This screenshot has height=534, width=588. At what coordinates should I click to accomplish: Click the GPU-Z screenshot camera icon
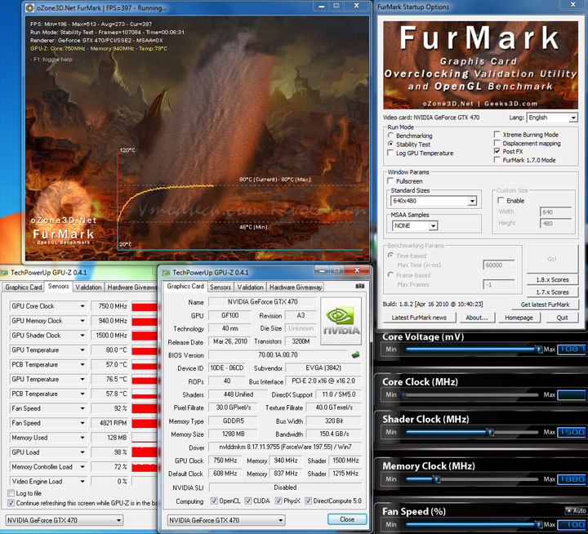[x=359, y=286]
